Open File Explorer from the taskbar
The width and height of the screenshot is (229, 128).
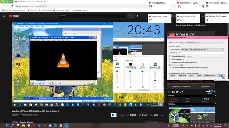pos(23,126)
